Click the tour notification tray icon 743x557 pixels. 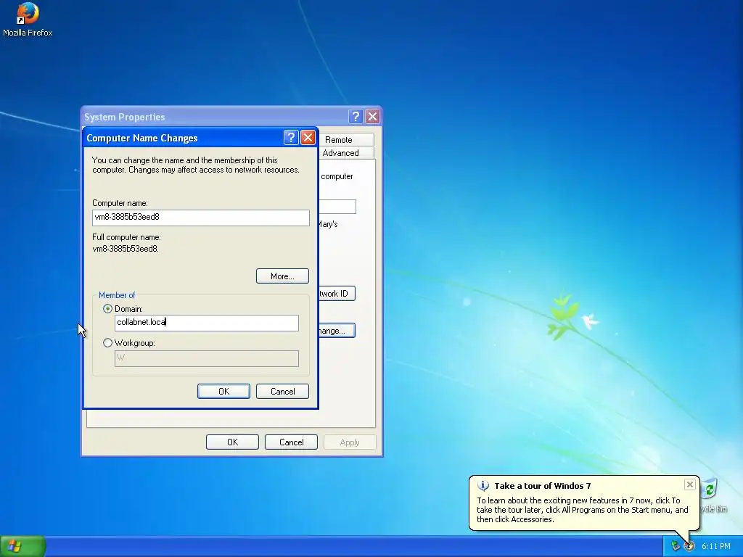pos(689,546)
